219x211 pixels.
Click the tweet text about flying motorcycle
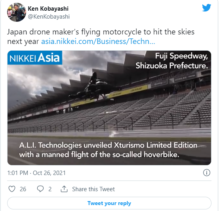[x=101, y=36]
